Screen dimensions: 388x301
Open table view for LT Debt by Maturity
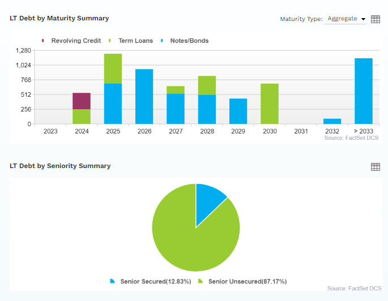[375, 19]
